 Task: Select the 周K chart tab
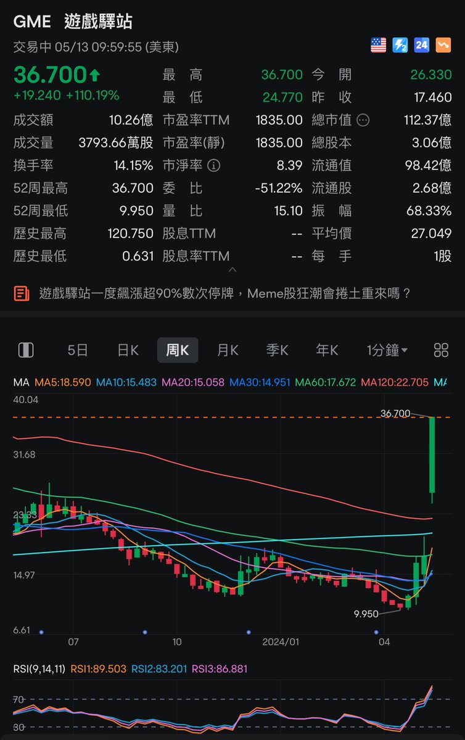178,350
